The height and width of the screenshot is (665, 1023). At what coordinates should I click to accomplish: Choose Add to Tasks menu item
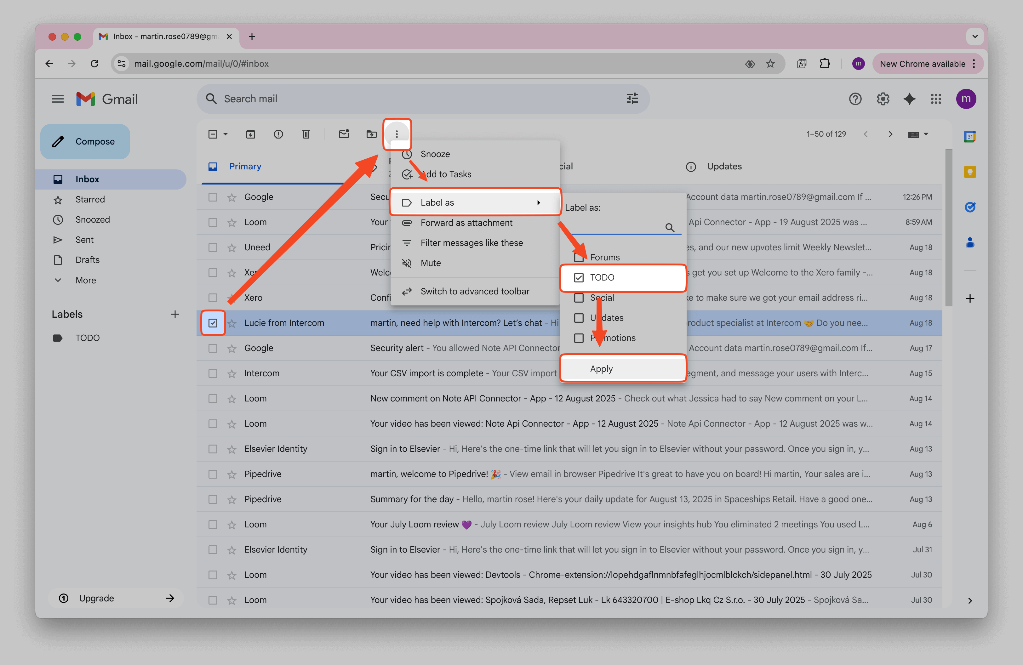point(475,174)
